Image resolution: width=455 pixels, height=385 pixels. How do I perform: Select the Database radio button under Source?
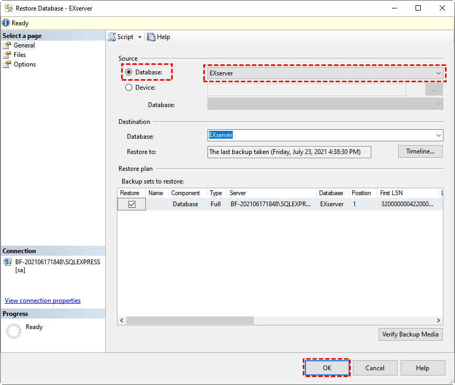(x=129, y=72)
